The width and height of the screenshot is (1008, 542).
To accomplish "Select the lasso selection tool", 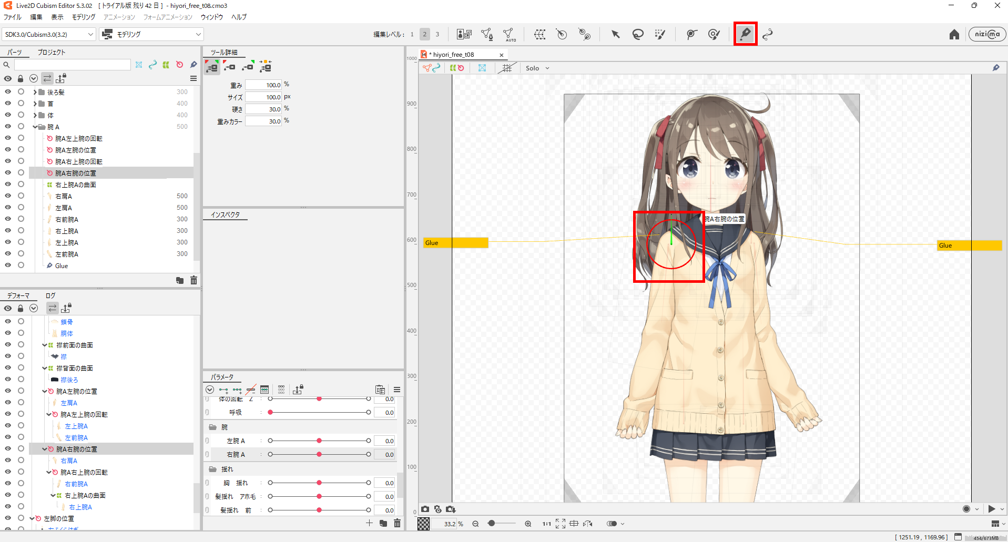I will pyautogui.click(x=638, y=35).
